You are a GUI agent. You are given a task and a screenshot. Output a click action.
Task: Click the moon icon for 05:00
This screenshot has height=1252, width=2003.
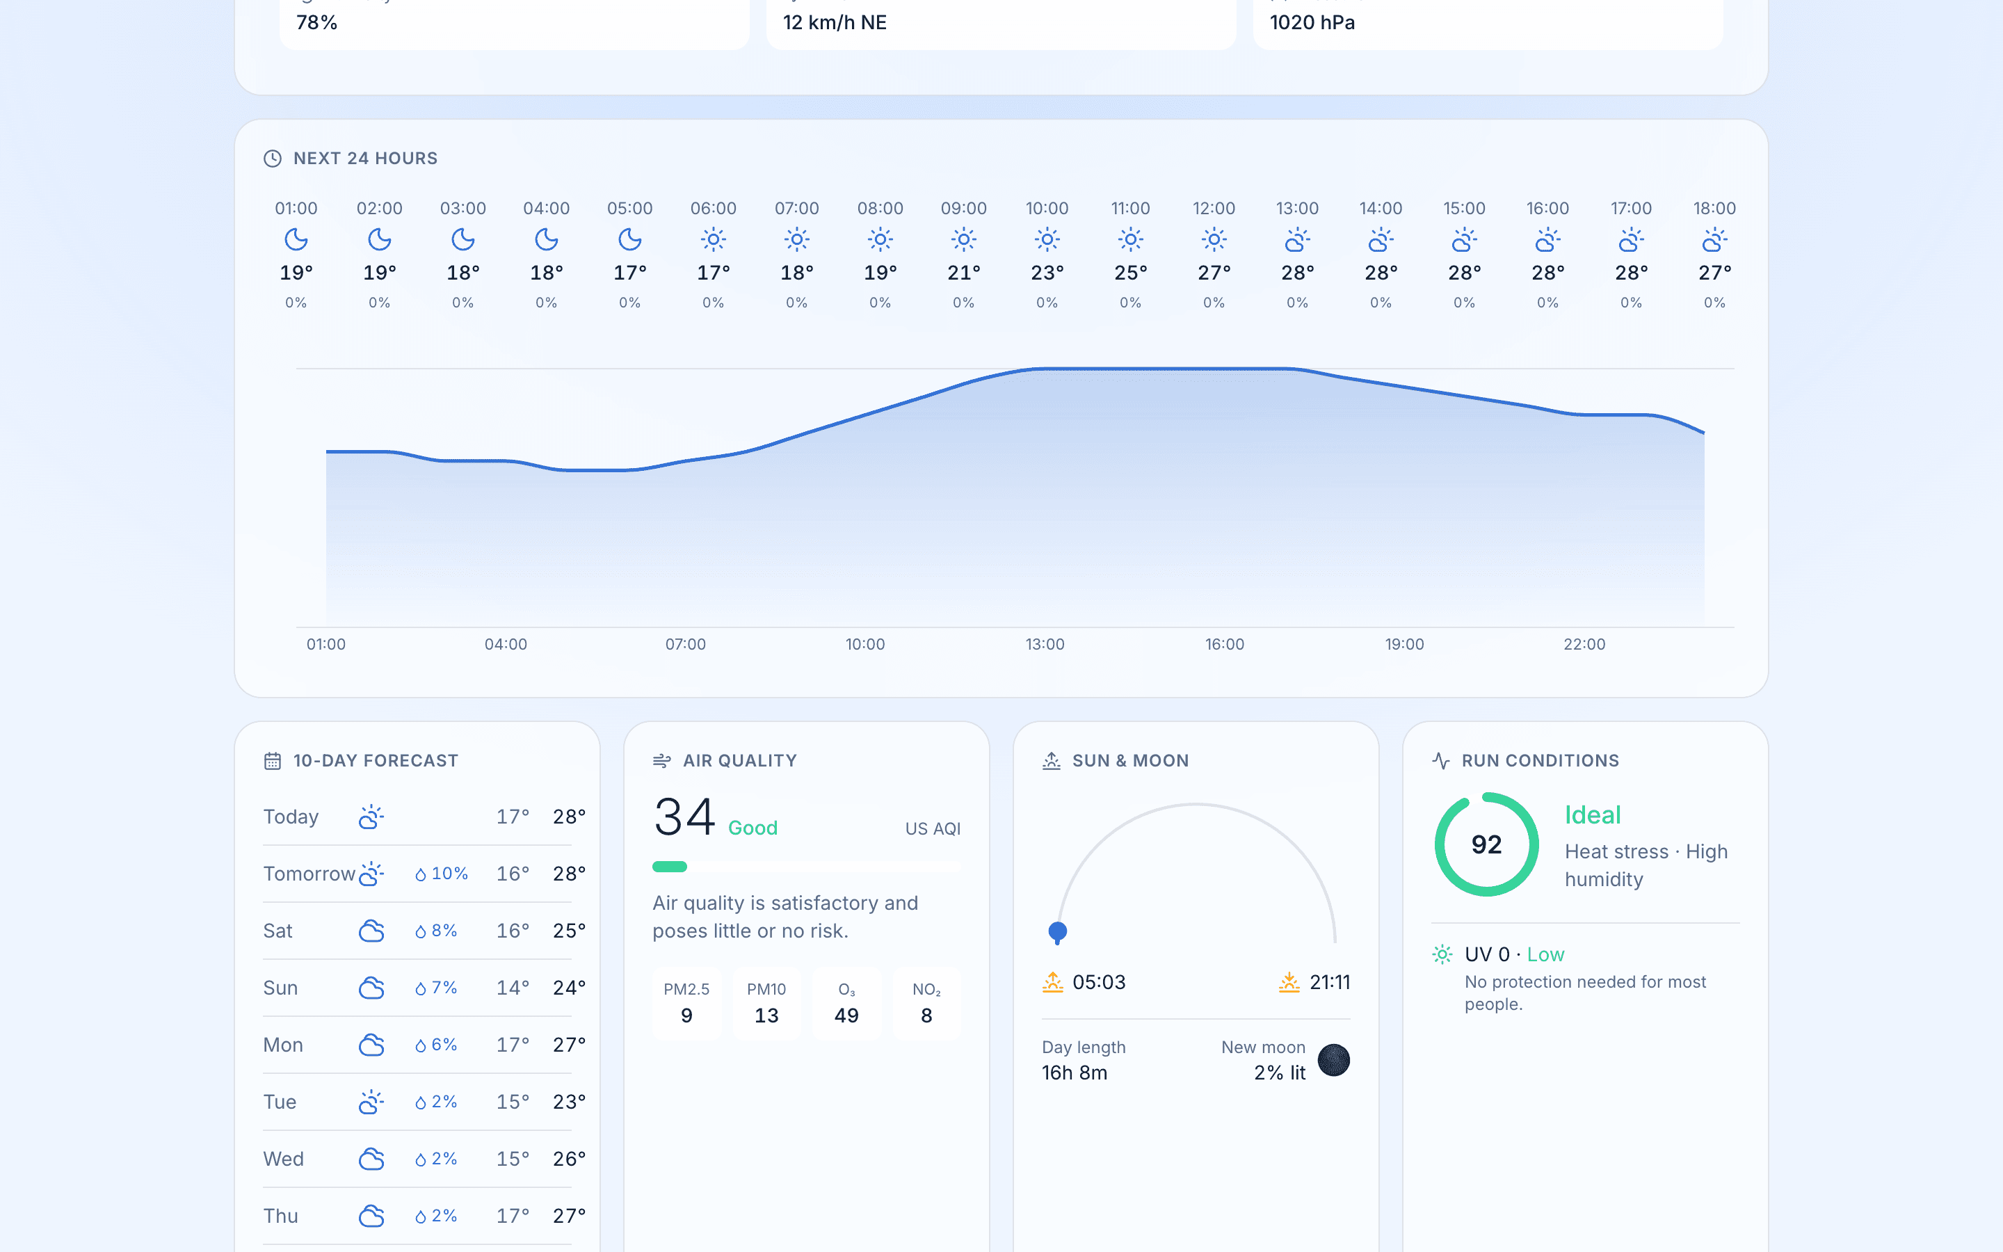click(630, 240)
